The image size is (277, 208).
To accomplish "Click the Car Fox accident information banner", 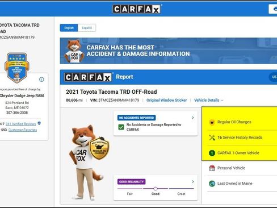I will click(x=169, y=51).
